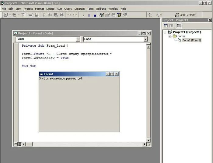This screenshot has width=213, height=163.
Task: Click code window horizontal scroll left arrow
Action: [24, 144]
